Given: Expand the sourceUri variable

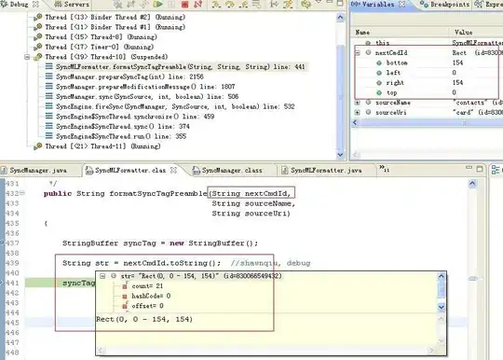Looking at the screenshot, I should click(358, 113).
